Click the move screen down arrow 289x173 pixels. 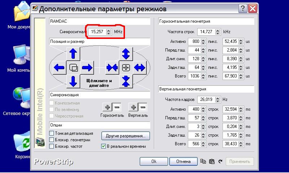[x=73, y=81]
